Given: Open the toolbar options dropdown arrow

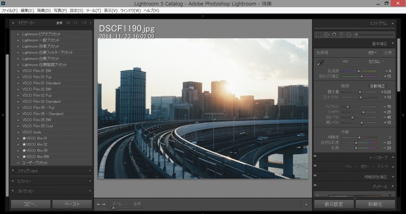Looking at the screenshot, I should 306,205.
